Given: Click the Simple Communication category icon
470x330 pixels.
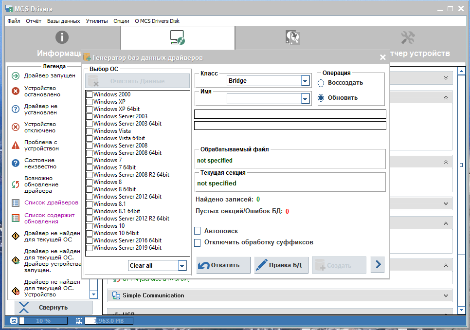Looking at the screenshot, I should pyautogui.click(x=116, y=295).
